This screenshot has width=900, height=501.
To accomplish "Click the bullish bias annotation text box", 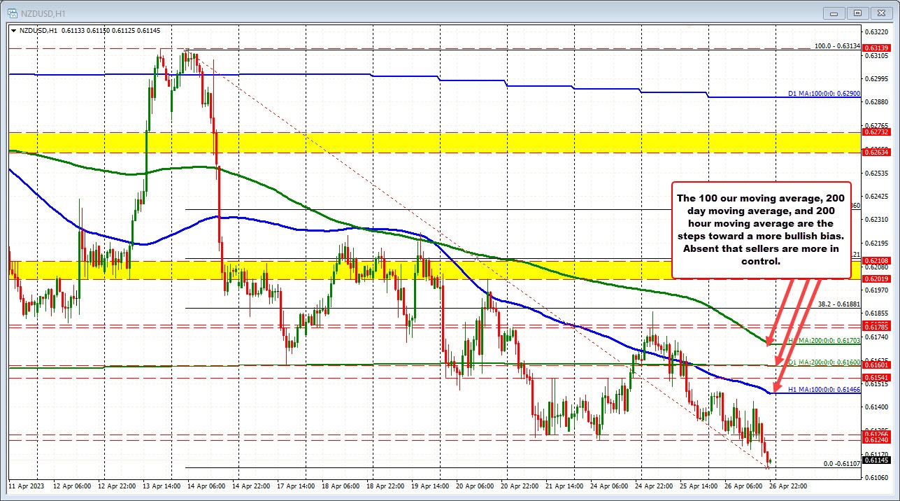I will [761, 231].
